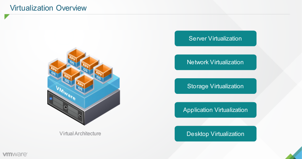Viewport: 302px width, 159px height.
Task: Click the blue power LED on the server
Action: [x=51, y=99]
